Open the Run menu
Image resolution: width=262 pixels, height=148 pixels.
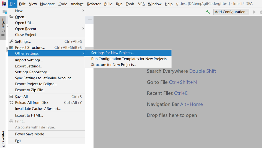point(119,4)
